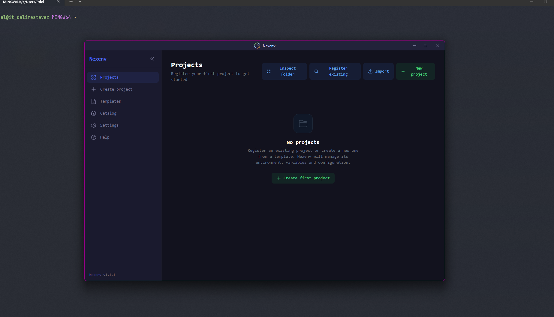Click the empty folder icon above No projects
554x317 pixels.
(303, 124)
